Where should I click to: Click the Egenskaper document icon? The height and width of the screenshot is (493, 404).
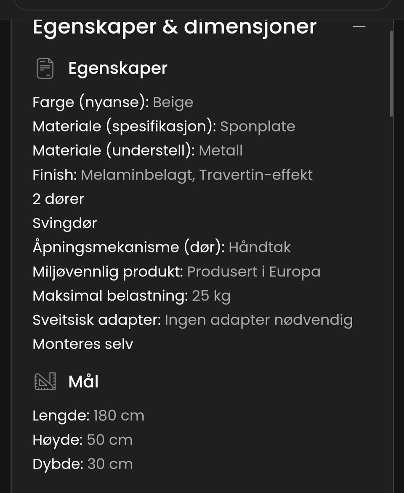coord(45,68)
